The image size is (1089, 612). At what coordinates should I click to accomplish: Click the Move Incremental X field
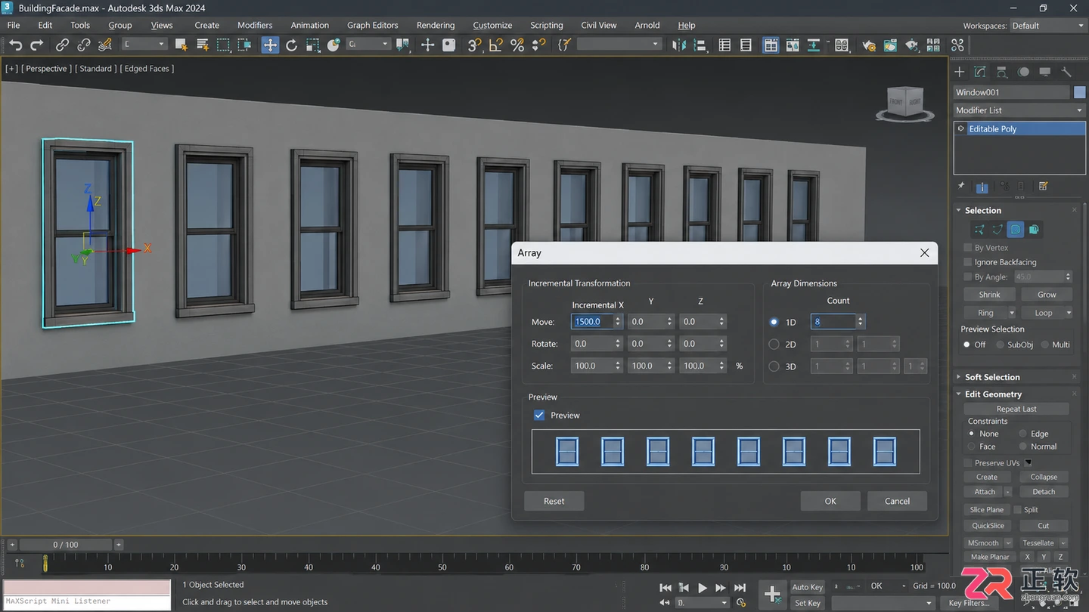pos(597,322)
